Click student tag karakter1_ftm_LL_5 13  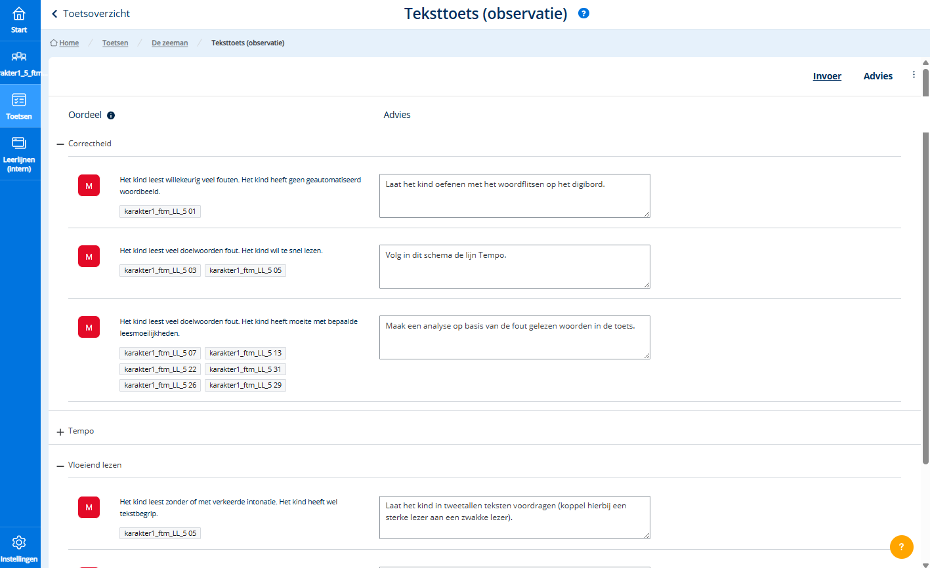pyautogui.click(x=245, y=353)
